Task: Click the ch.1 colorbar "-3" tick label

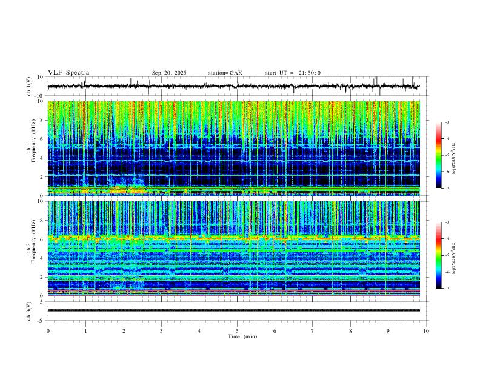Action: tap(447, 122)
